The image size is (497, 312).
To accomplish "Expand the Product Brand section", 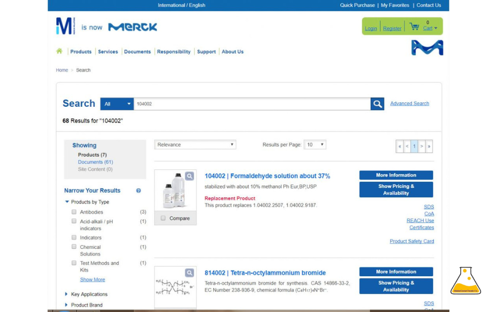I will 66,305.
